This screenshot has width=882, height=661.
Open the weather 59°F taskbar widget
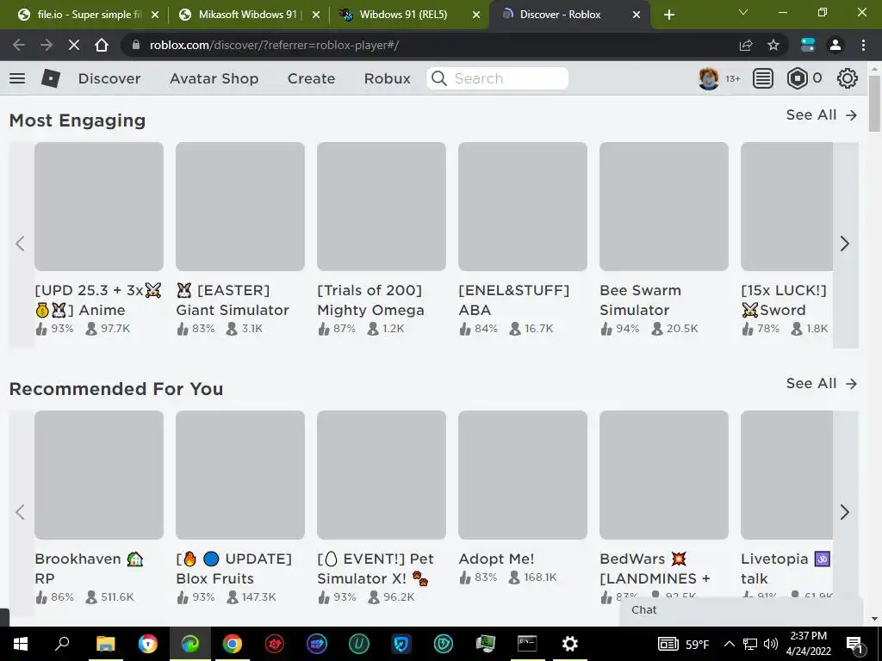coord(683,644)
